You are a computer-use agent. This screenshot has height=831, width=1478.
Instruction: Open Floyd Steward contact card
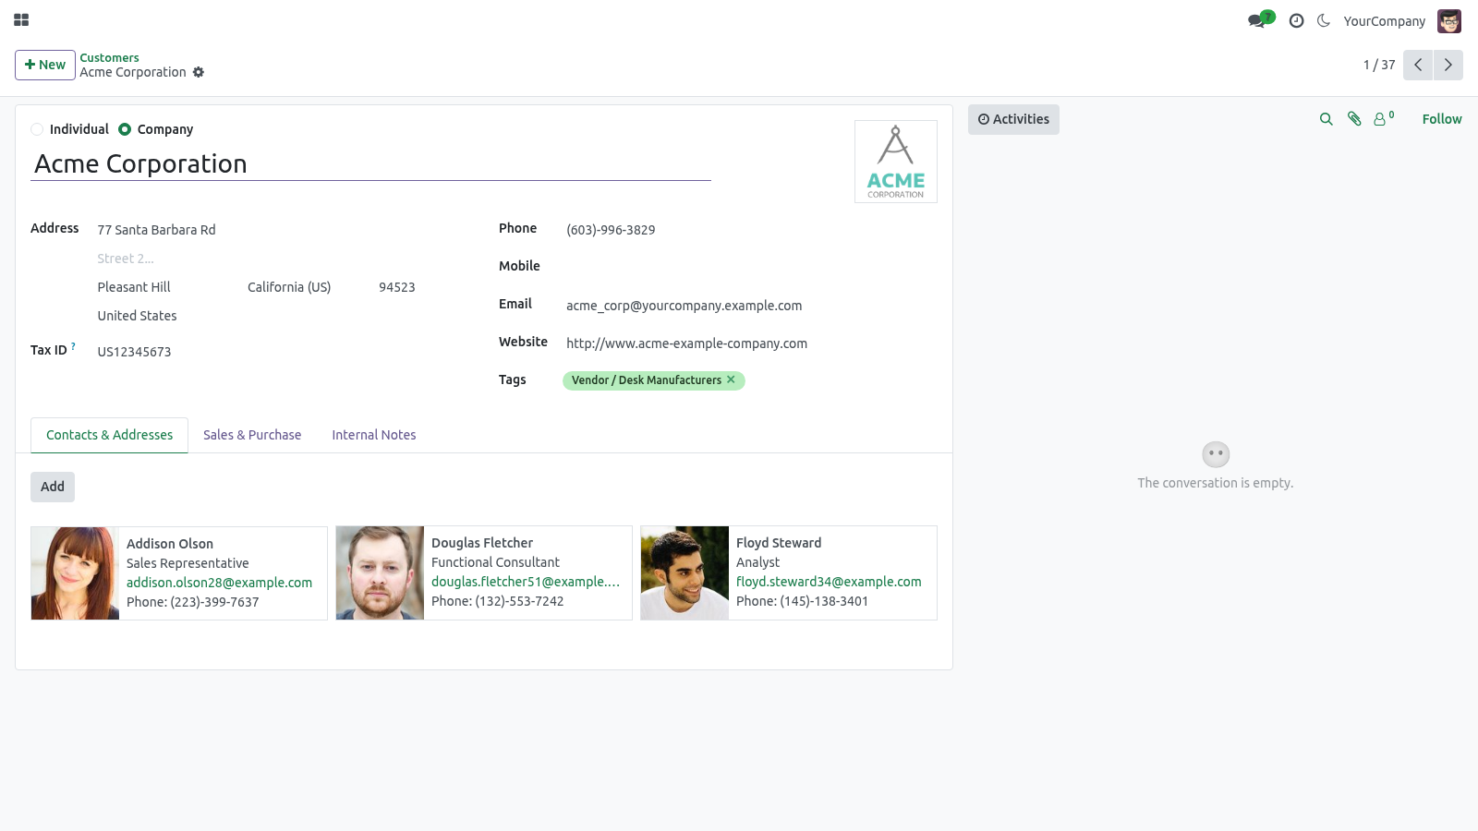pos(789,573)
